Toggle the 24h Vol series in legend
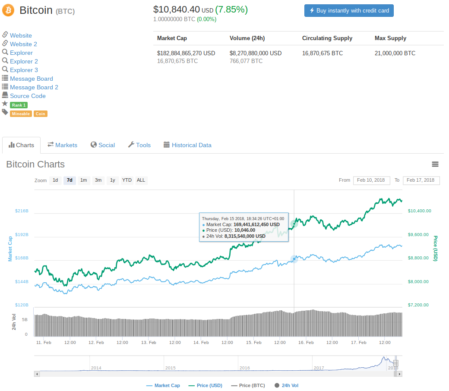The image size is (449, 391). point(286,385)
